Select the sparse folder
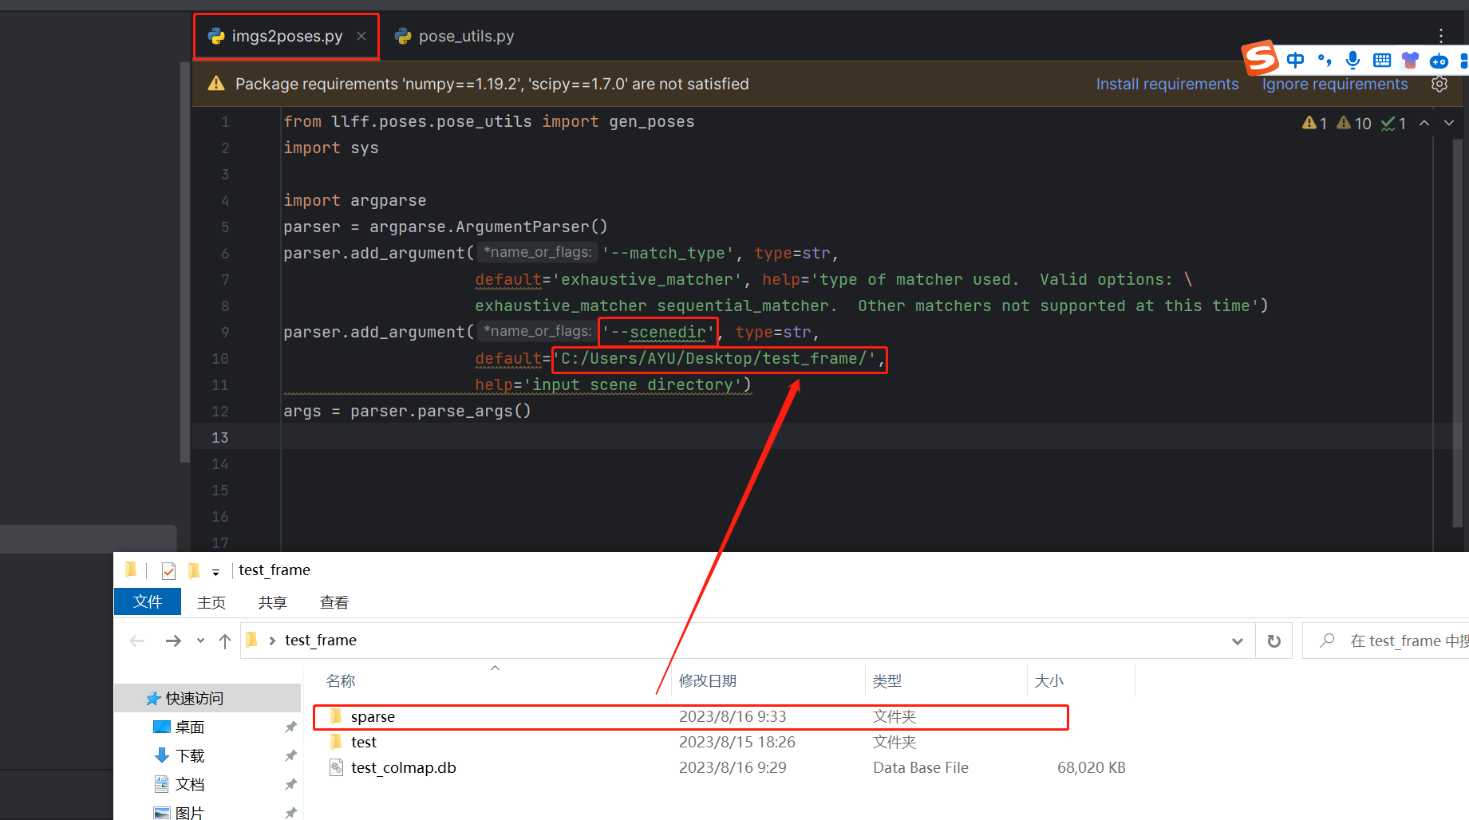Screen dimensions: 1469x820 click(691, 717)
